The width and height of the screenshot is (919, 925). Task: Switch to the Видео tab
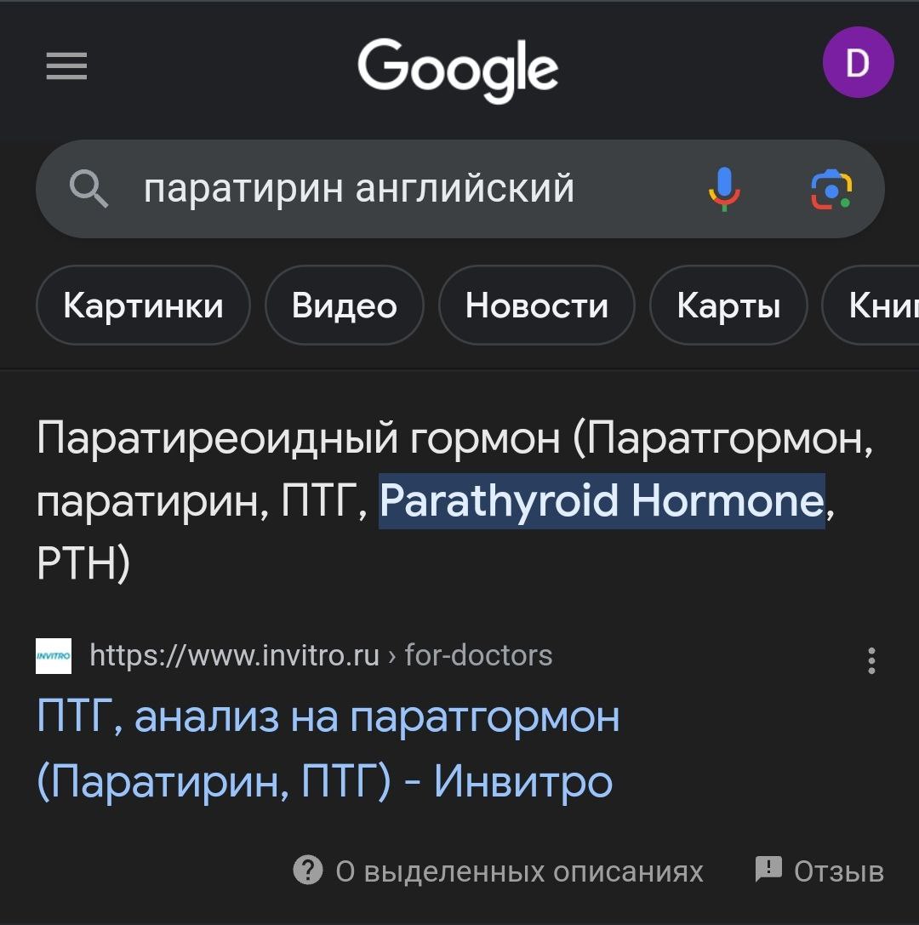pyautogui.click(x=345, y=305)
